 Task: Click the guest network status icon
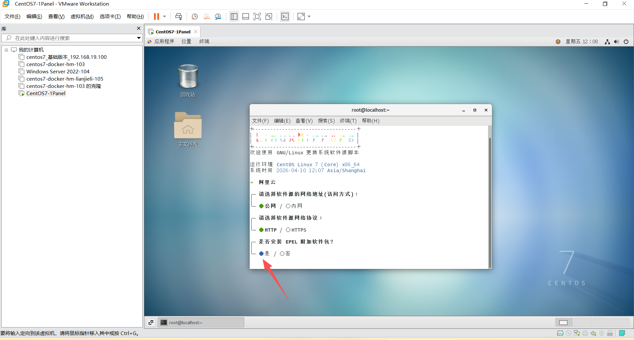click(607, 42)
